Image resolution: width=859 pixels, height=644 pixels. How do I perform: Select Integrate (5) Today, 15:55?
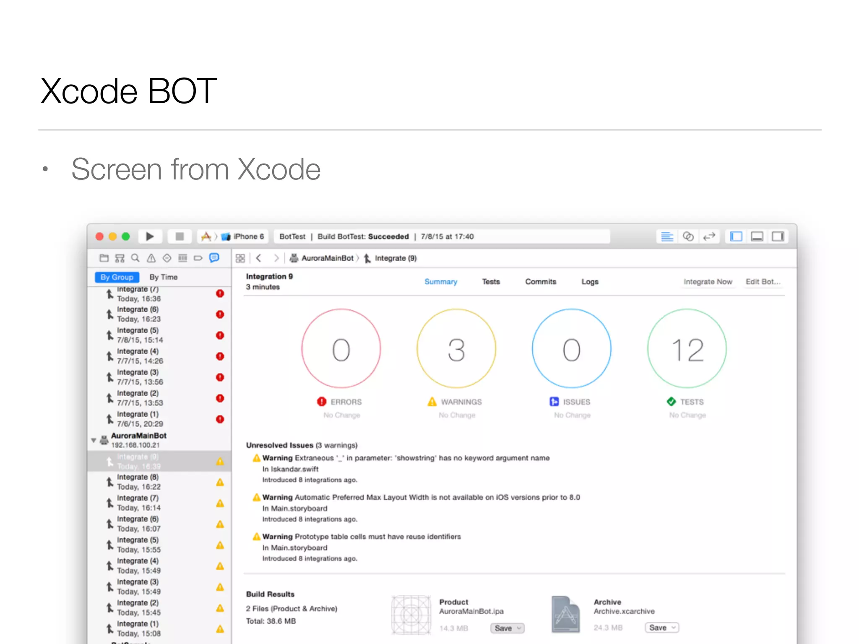click(x=159, y=545)
